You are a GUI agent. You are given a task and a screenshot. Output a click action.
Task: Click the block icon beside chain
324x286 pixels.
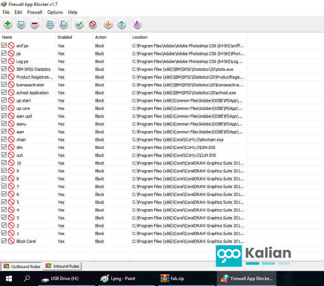(x=11, y=140)
